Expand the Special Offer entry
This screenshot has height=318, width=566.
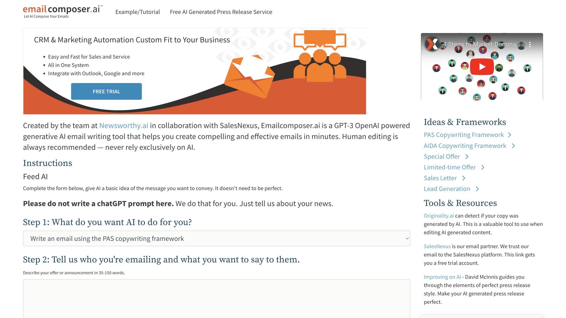pyautogui.click(x=441, y=157)
